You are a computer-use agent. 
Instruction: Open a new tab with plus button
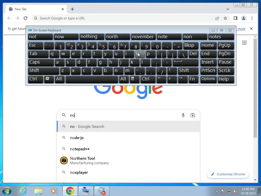(x=72, y=9)
